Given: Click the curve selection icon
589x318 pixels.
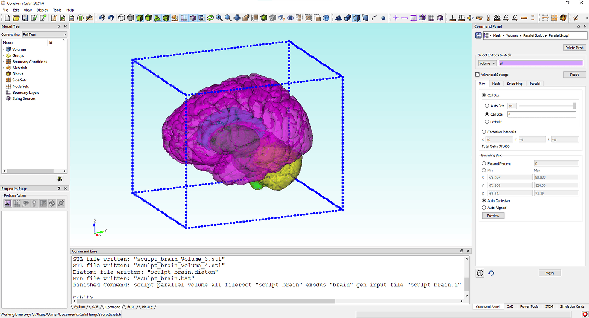Looking at the screenshot, I should [374, 18].
